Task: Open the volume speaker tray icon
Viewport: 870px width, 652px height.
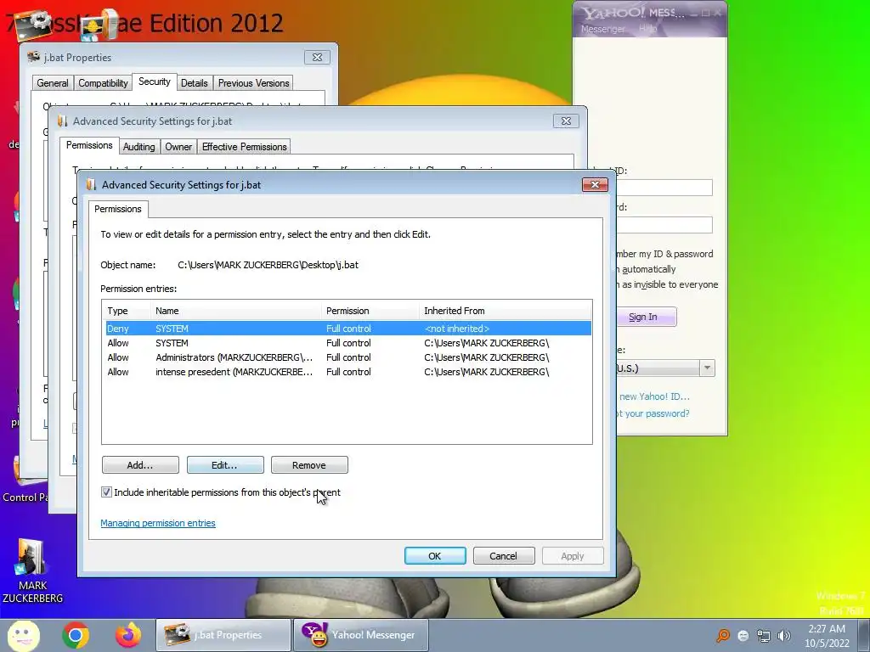Action: (784, 636)
